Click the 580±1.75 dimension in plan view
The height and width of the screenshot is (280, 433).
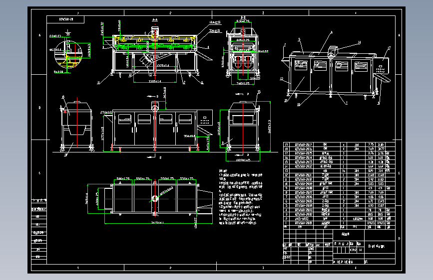[x=123, y=178]
